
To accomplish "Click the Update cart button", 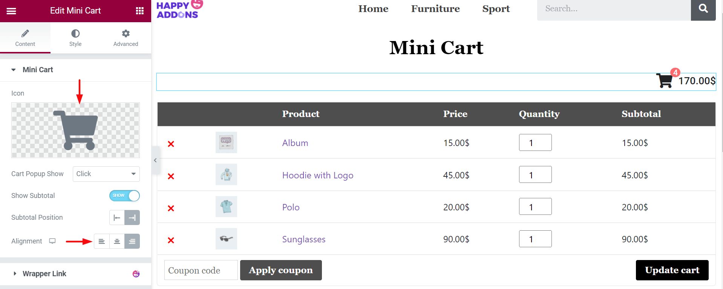I will [672, 270].
